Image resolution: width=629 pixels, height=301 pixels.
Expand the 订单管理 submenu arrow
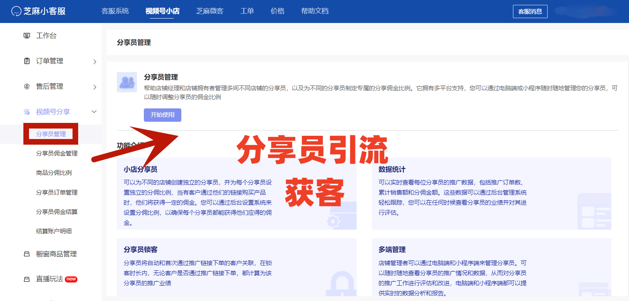point(95,62)
